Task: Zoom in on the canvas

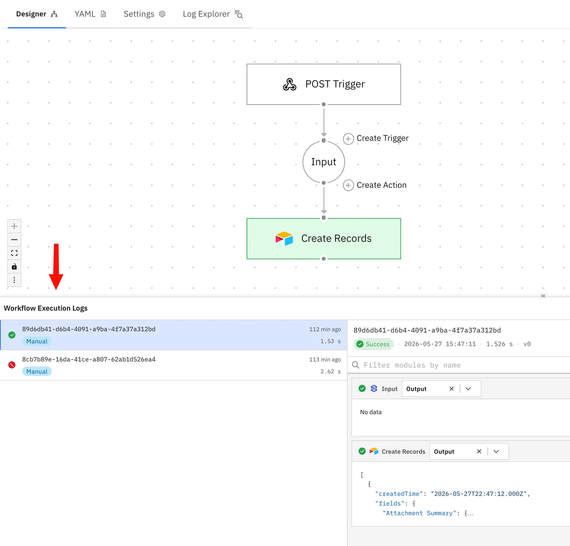Action: [x=14, y=226]
